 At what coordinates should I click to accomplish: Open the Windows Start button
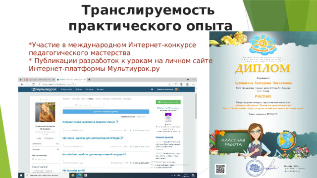pyautogui.click(x=21, y=176)
